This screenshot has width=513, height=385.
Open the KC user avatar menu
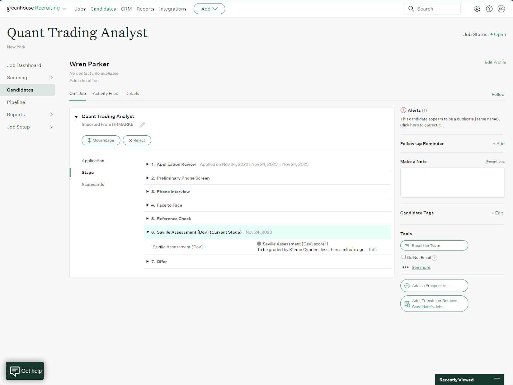[501, 9]
